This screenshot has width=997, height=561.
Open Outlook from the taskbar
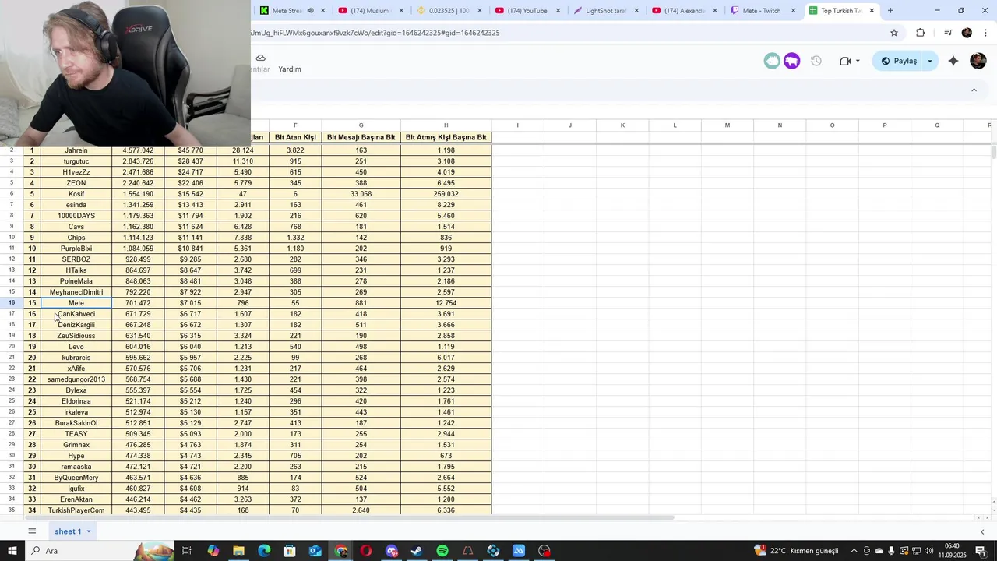(315, 551)
